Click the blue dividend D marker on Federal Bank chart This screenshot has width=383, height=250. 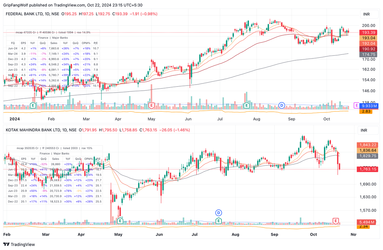click(x=282, y=105)
